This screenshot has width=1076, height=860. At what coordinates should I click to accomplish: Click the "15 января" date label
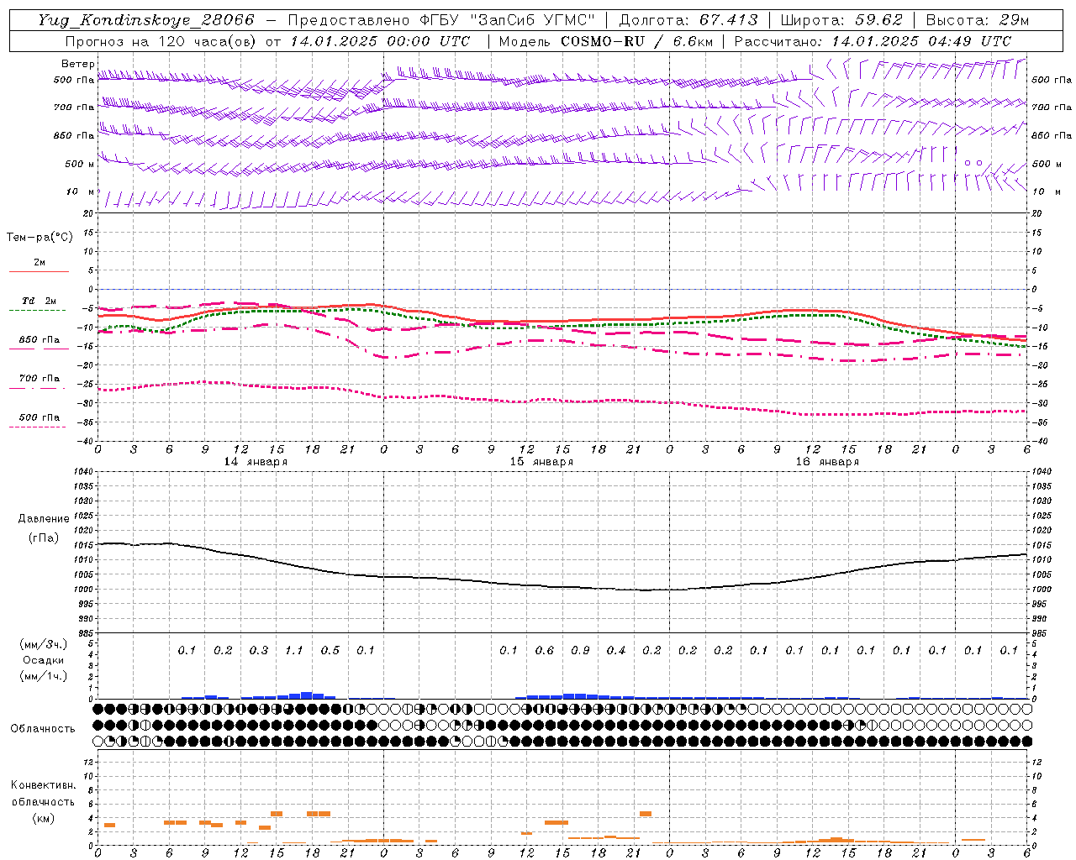[541, 462]
